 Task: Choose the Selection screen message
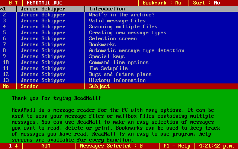(113, 39)
